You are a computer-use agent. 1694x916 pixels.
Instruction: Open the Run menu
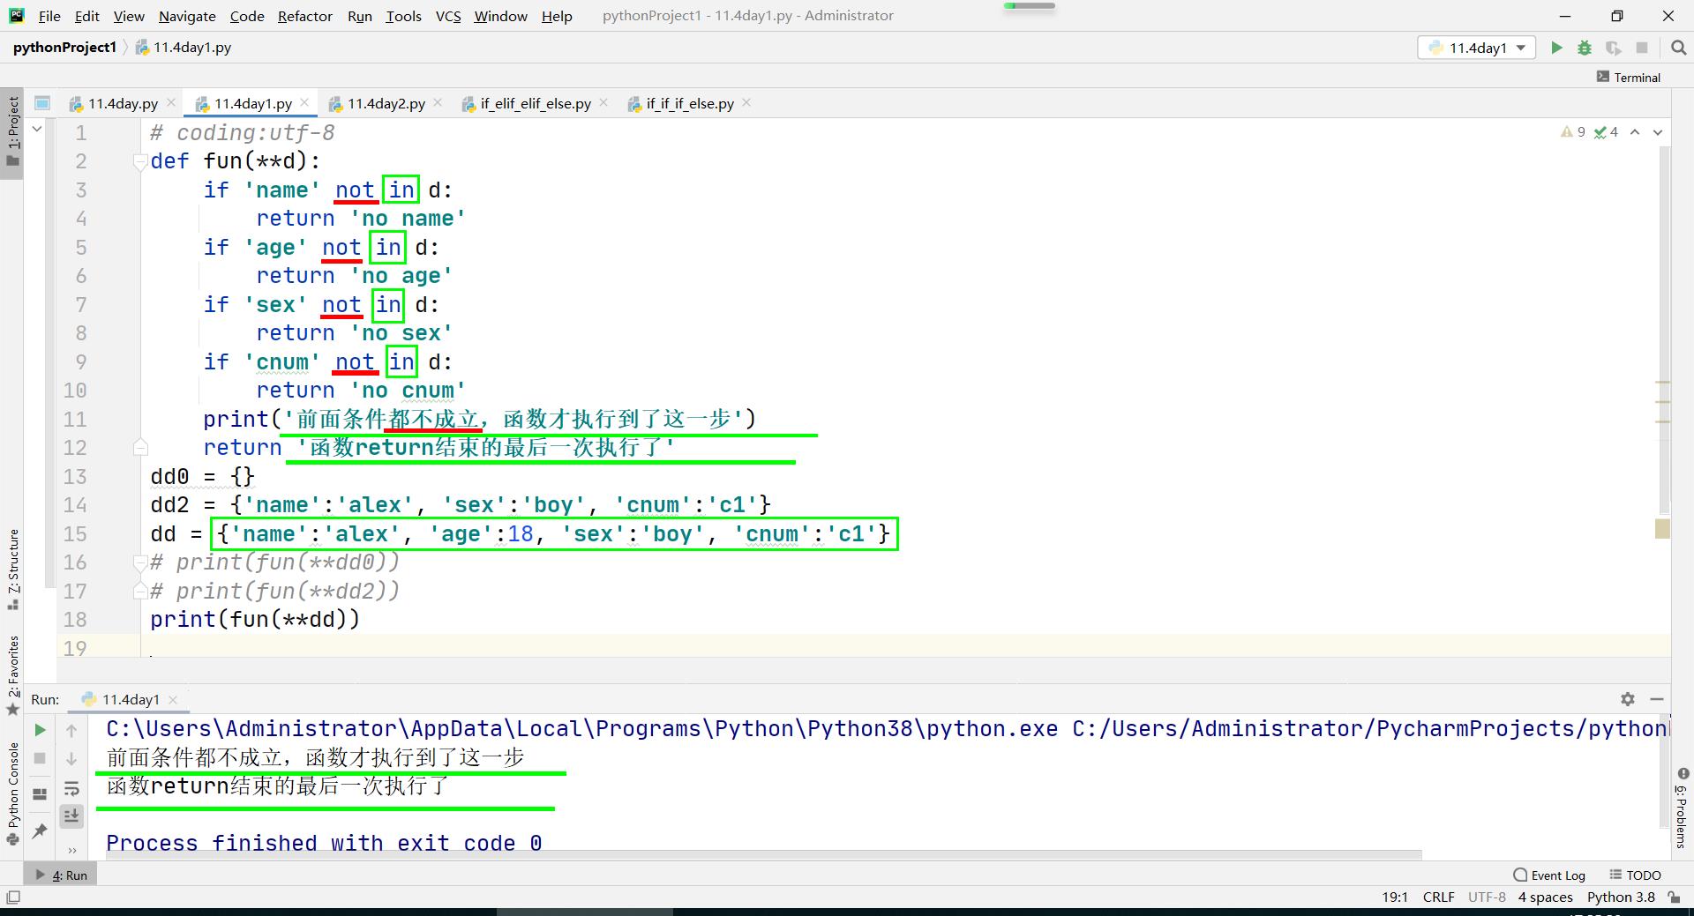(x=360, y=16)
